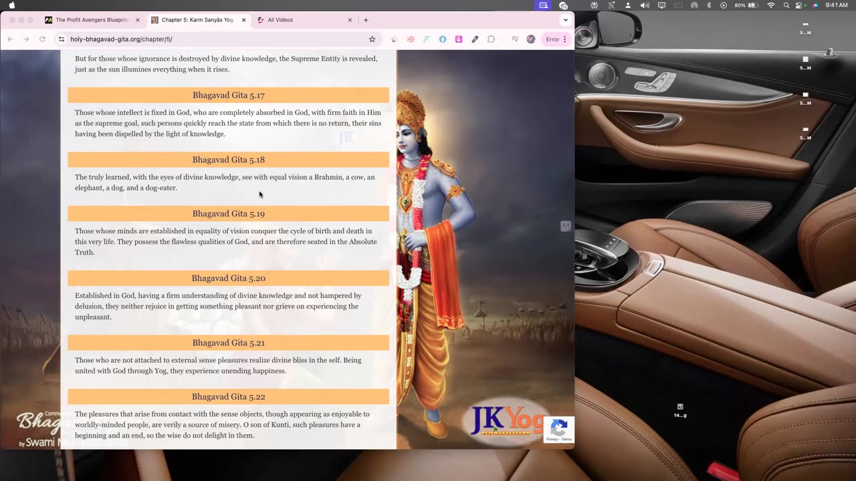Screen dimensions: 856x481
Task: Click verse text 'Those whose intellect is fixed in God'
Action: (228, 124)
